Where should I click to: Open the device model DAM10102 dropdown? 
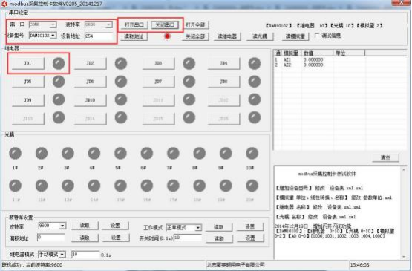pyautogui.click(x=42, y=36)
